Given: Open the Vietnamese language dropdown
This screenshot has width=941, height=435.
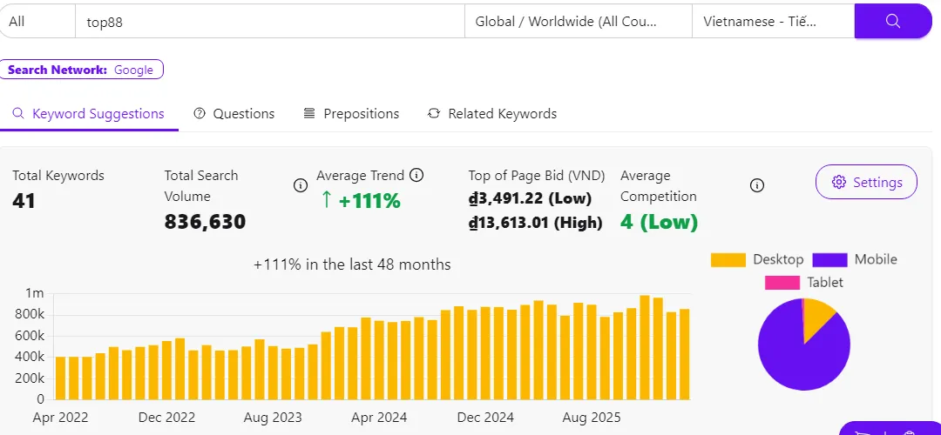Looking at the screenshot, I should click(x=773, y=22).
